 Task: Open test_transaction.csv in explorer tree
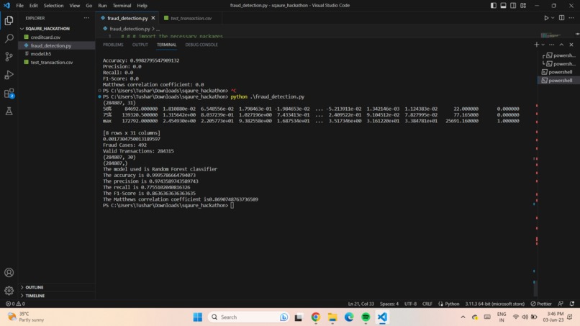tap(51, 62)
